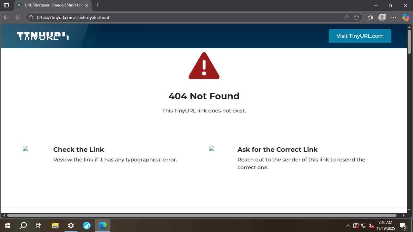Click the vertical scrollbar down arrow

(x=409, y=210)
